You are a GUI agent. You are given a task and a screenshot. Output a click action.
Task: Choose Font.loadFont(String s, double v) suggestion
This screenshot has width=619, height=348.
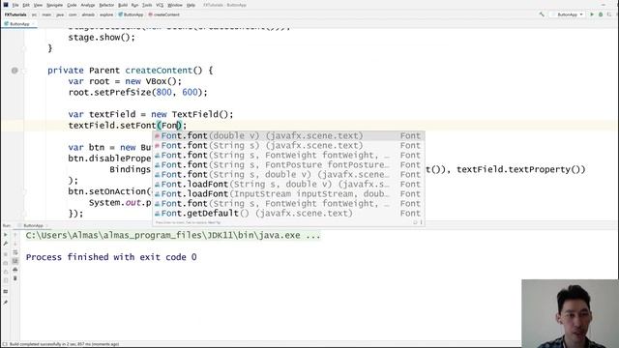coord(288,185)
